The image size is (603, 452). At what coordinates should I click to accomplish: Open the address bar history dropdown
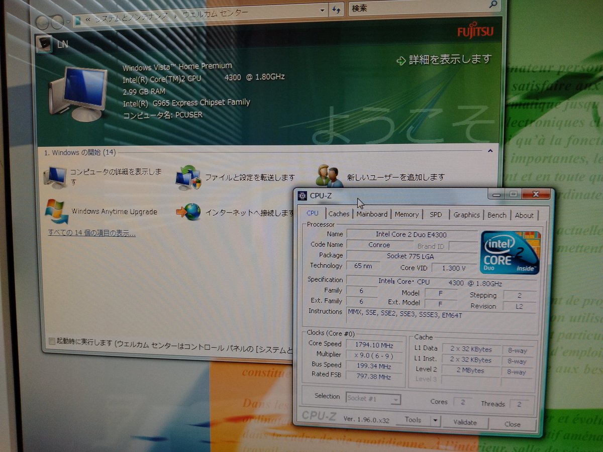[x=323, y=10]
